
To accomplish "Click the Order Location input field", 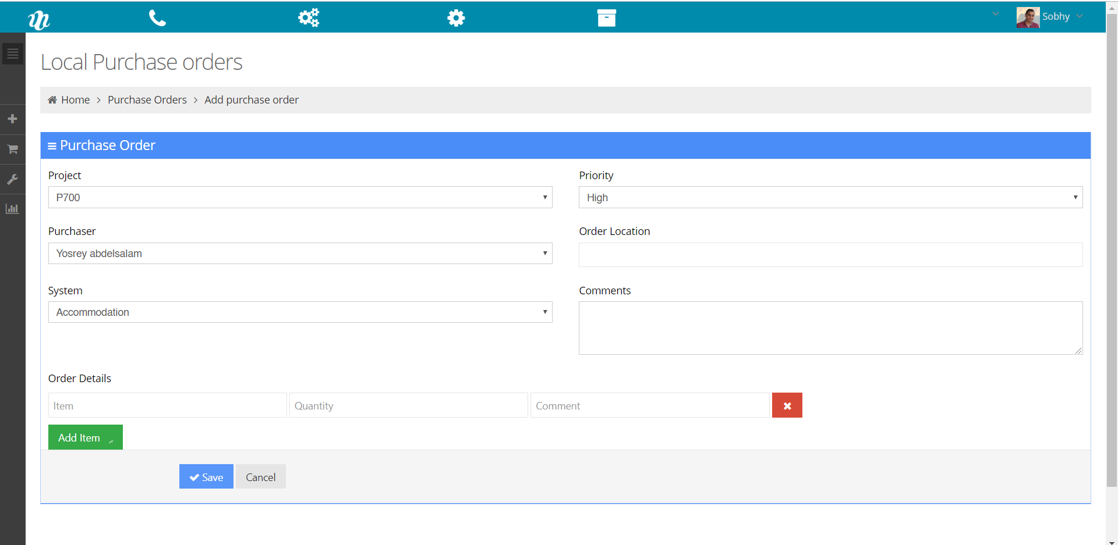I will (x=830, y=255).
